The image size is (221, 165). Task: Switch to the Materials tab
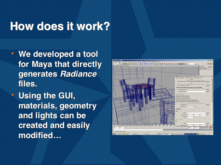coord(177,78)
